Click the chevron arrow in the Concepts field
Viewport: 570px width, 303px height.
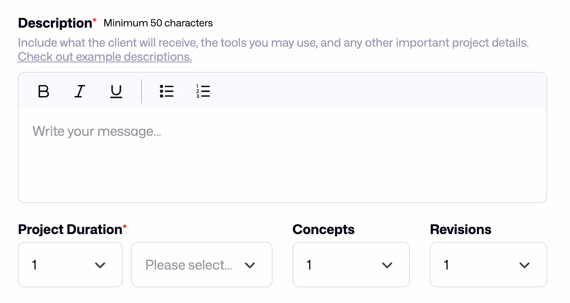(x=387, y=265)
